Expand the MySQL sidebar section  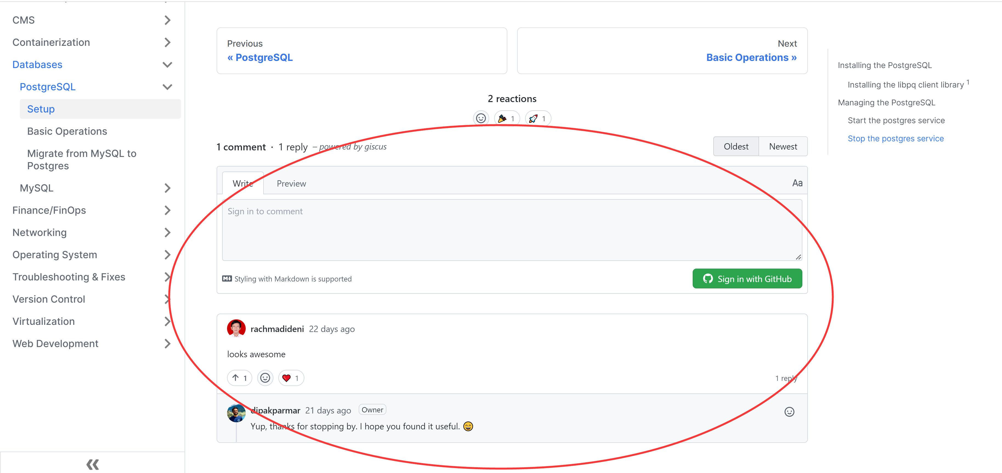click(x=167, y=188)
